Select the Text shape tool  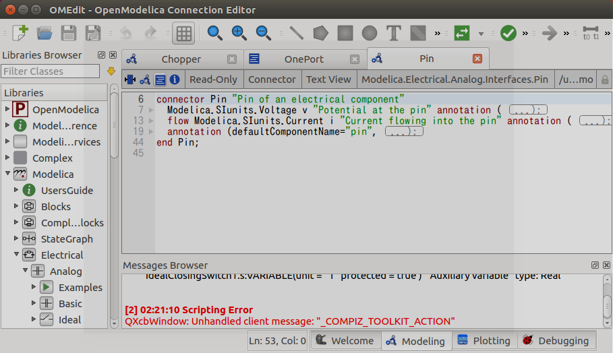394,33
